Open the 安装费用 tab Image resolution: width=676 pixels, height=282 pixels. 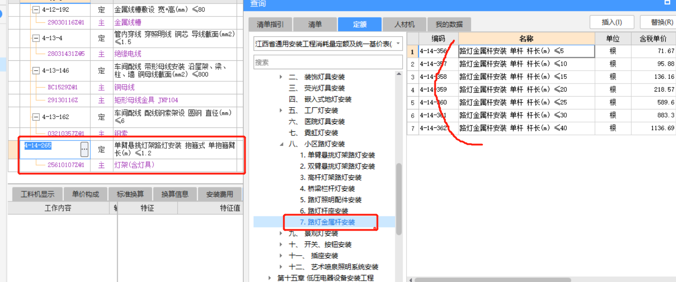point(220,194)
